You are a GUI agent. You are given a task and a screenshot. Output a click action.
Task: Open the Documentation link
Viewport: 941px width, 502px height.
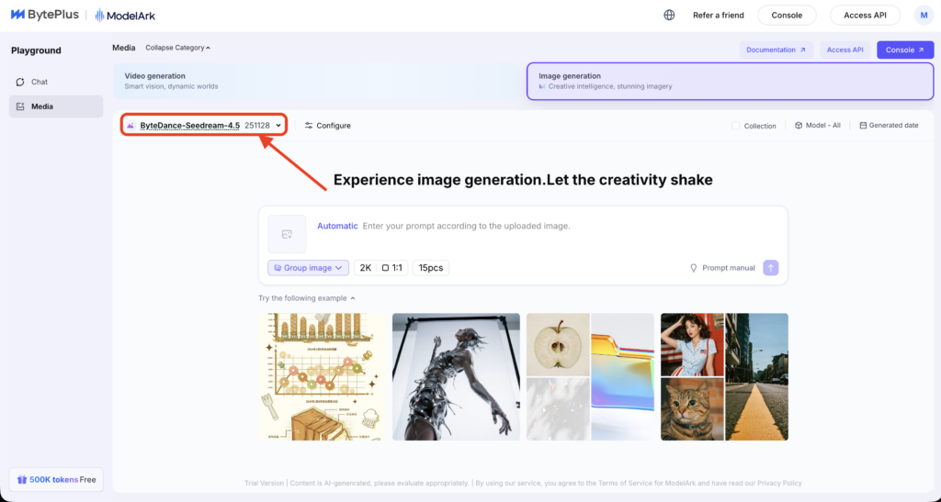[x=776, y=50]
